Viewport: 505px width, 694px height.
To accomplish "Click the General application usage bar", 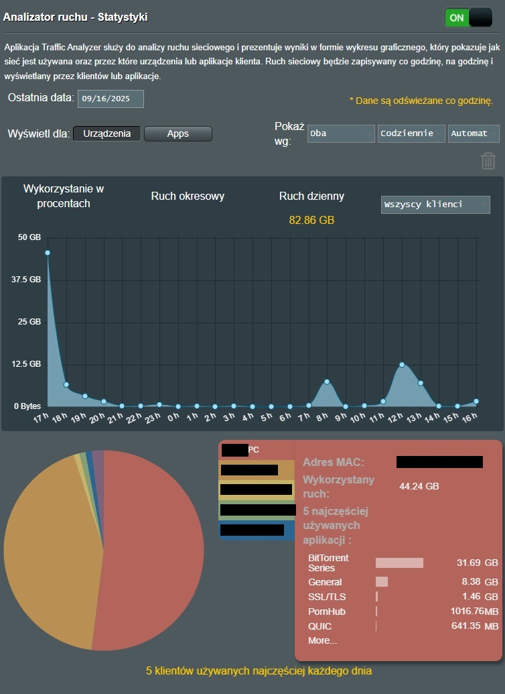I will [382, 582].
